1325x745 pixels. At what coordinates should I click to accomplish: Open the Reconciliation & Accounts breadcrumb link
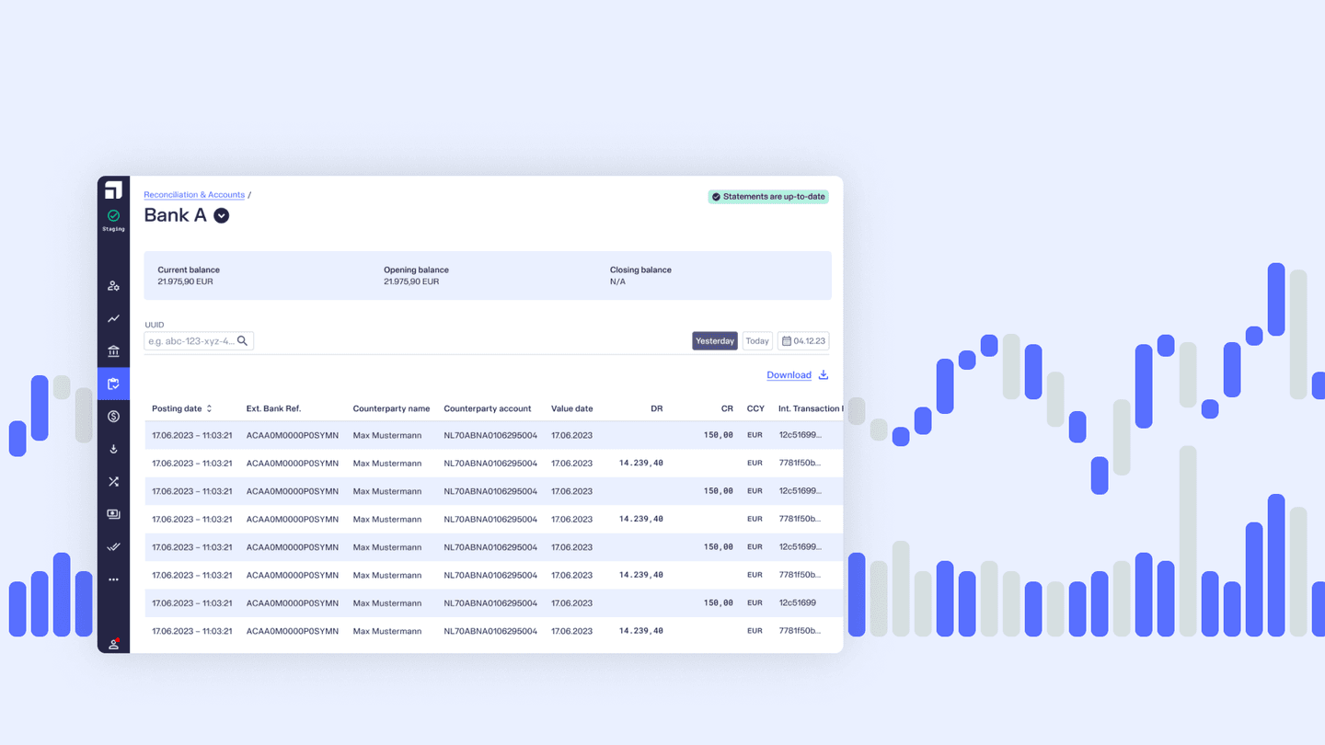193,194
